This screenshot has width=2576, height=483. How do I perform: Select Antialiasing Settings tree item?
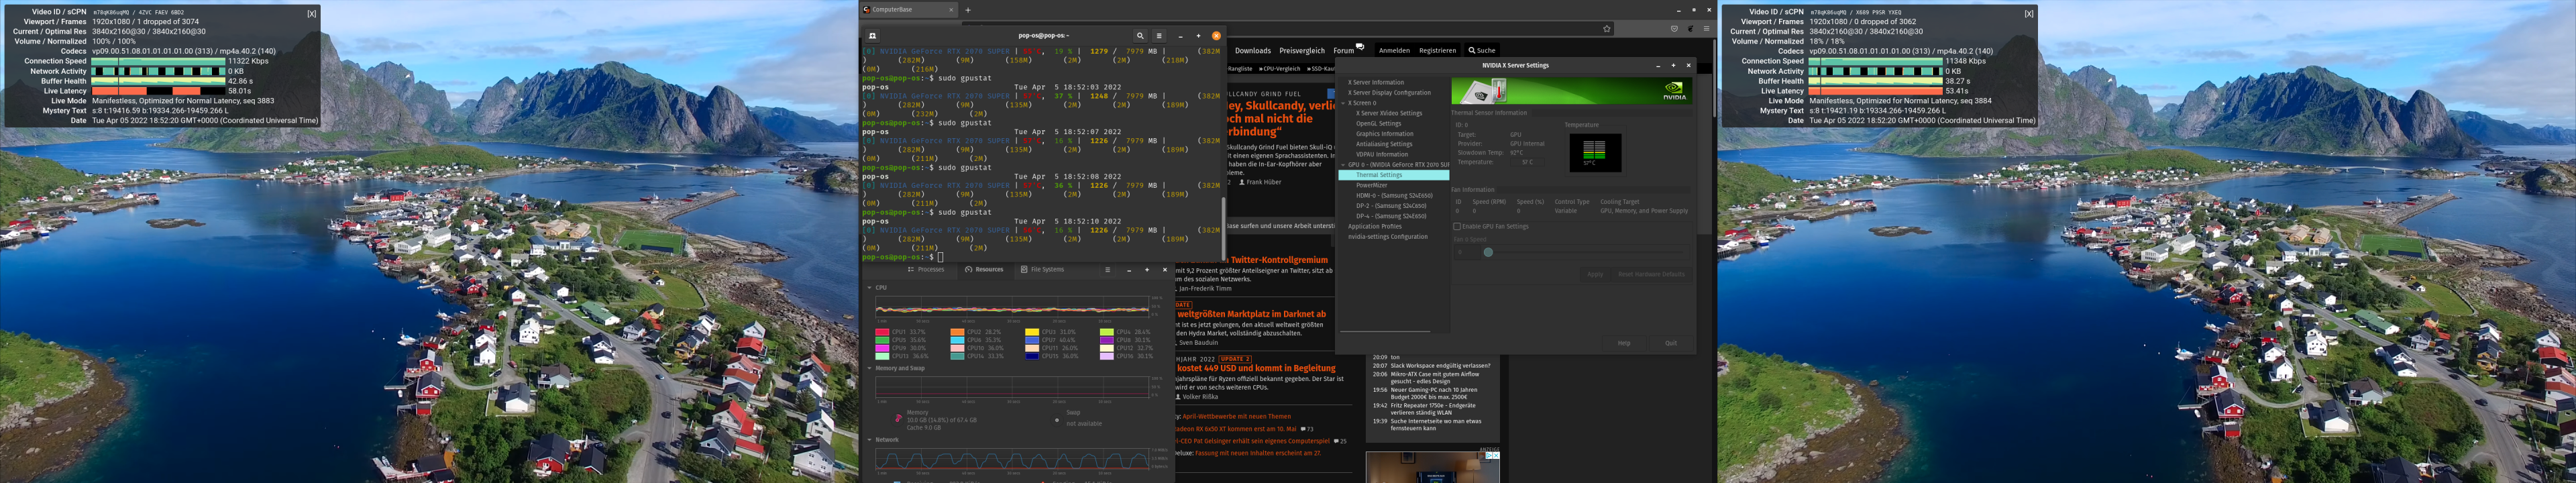click(x=1384, y=145)
